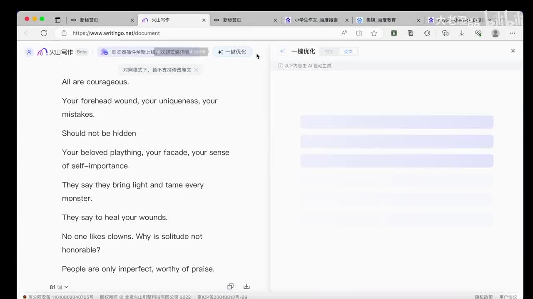Open the split screen icon in address bar
533x299 pixels.
(359, 33)
